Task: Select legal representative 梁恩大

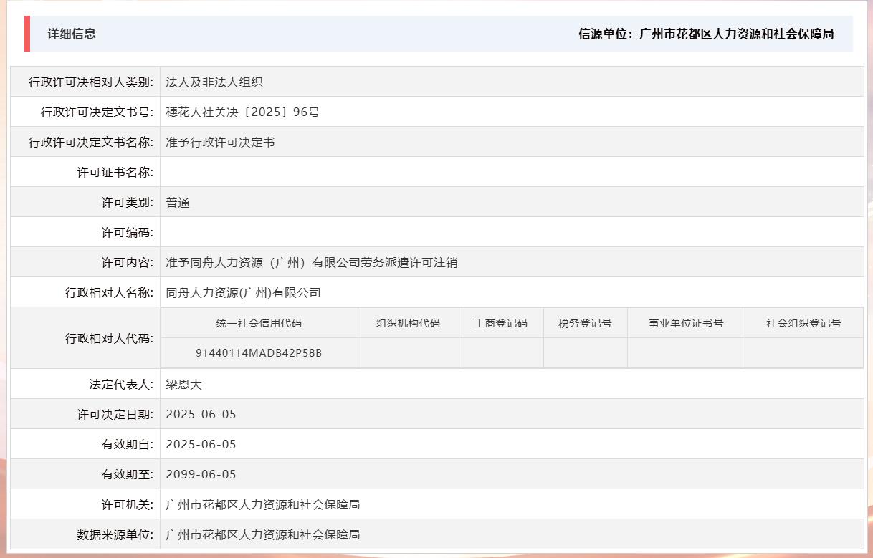Action: 183,384
